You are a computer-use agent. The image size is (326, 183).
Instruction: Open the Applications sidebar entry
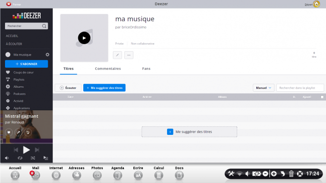(x=22, y=108)
